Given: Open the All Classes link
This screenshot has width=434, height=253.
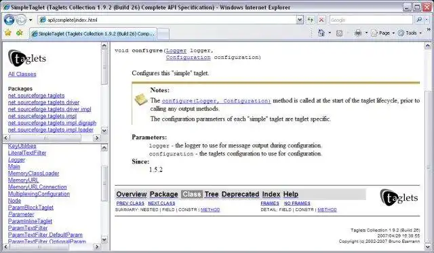Looking at the screenshot, I should tap(22, 74).
